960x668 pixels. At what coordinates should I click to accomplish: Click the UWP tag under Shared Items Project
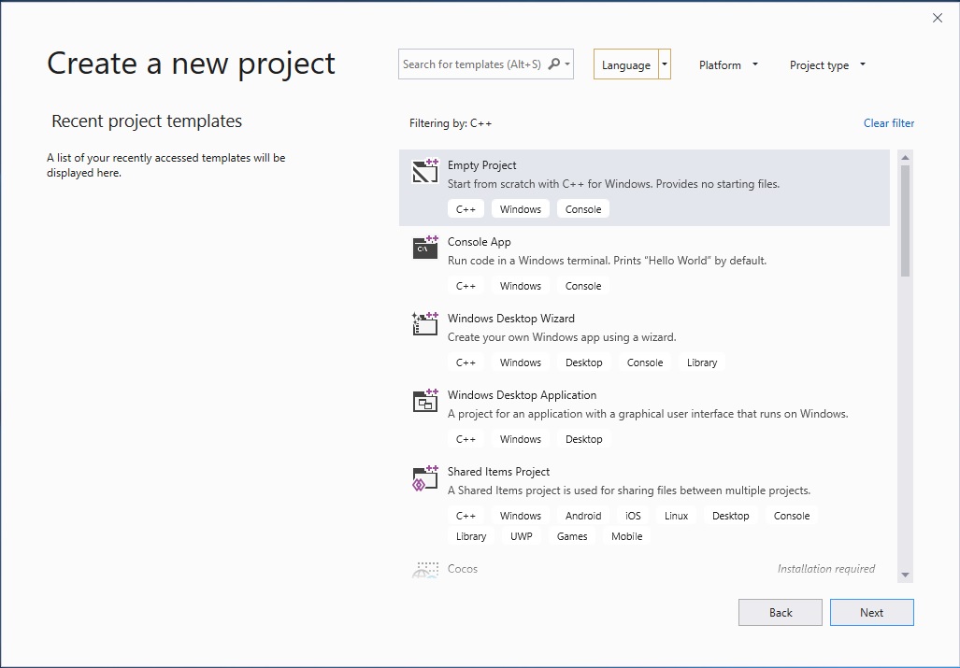[521, 536]
